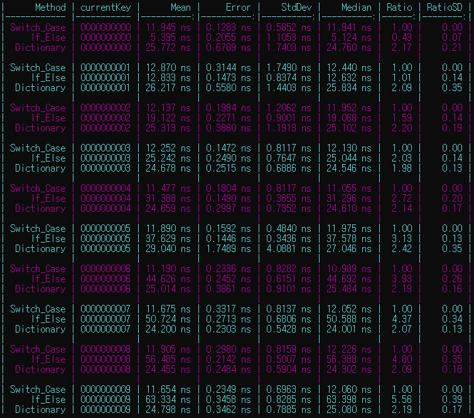Select the StdDev column header
Image resolution: width=474 pixels, height=418 pixels.
coord(296,8)
